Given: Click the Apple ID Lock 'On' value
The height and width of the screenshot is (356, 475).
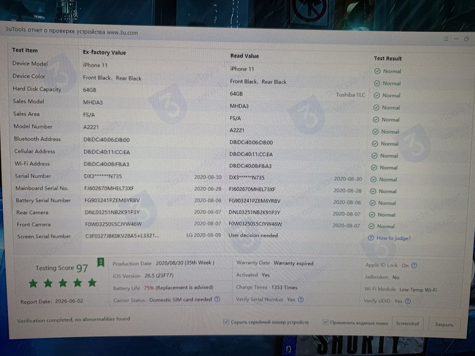Looking at the screenshot, I should click(405, 265).
